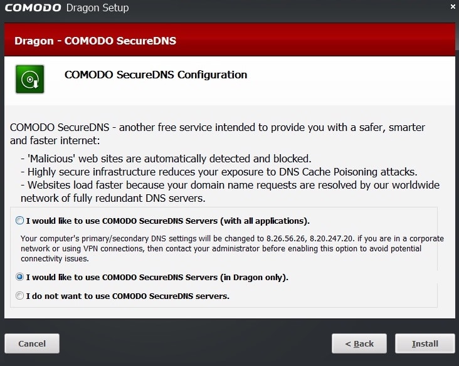Image resolution: width=459 pixels, height=366 pixels.
Task: Click the "and faster internet:" intro text
Action: tap(55, 141)
